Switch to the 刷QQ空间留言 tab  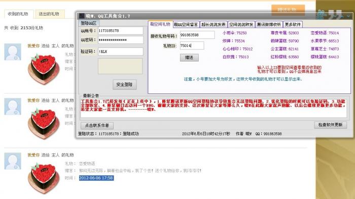click(186, 24)
